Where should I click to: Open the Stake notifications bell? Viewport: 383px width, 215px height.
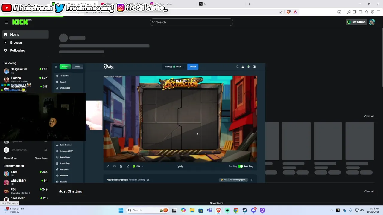click(x=248, y=67)
